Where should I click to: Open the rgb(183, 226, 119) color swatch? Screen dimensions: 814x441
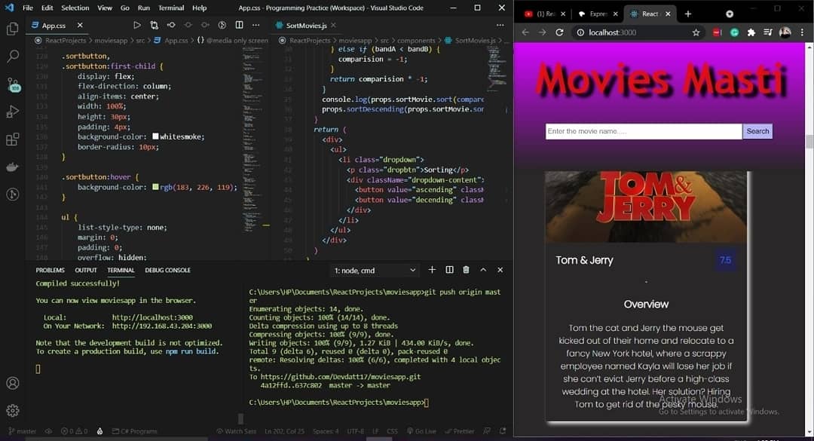point(155,186)
